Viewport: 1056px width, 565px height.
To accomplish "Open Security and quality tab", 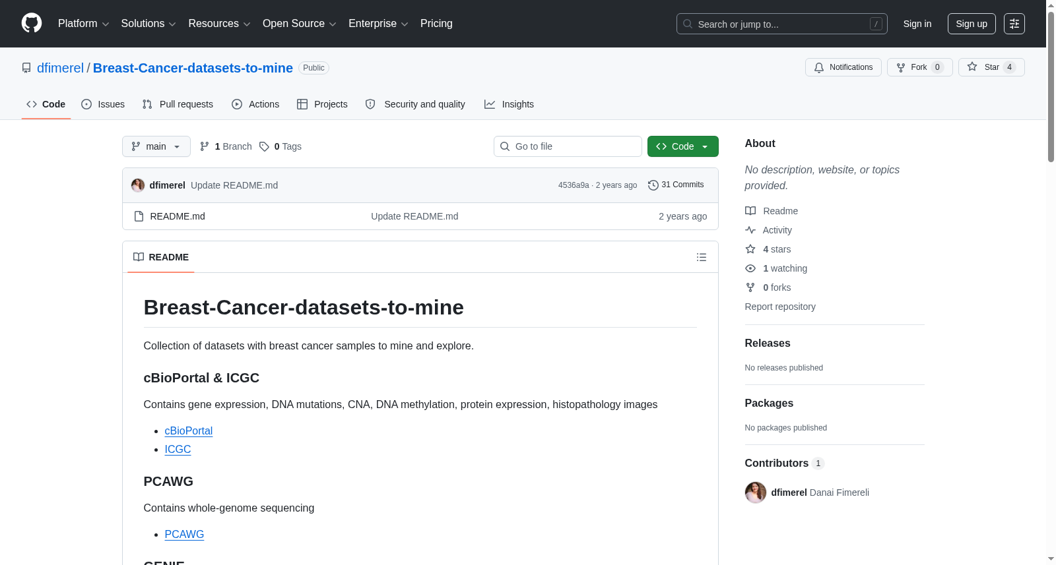I will [415, 104].
